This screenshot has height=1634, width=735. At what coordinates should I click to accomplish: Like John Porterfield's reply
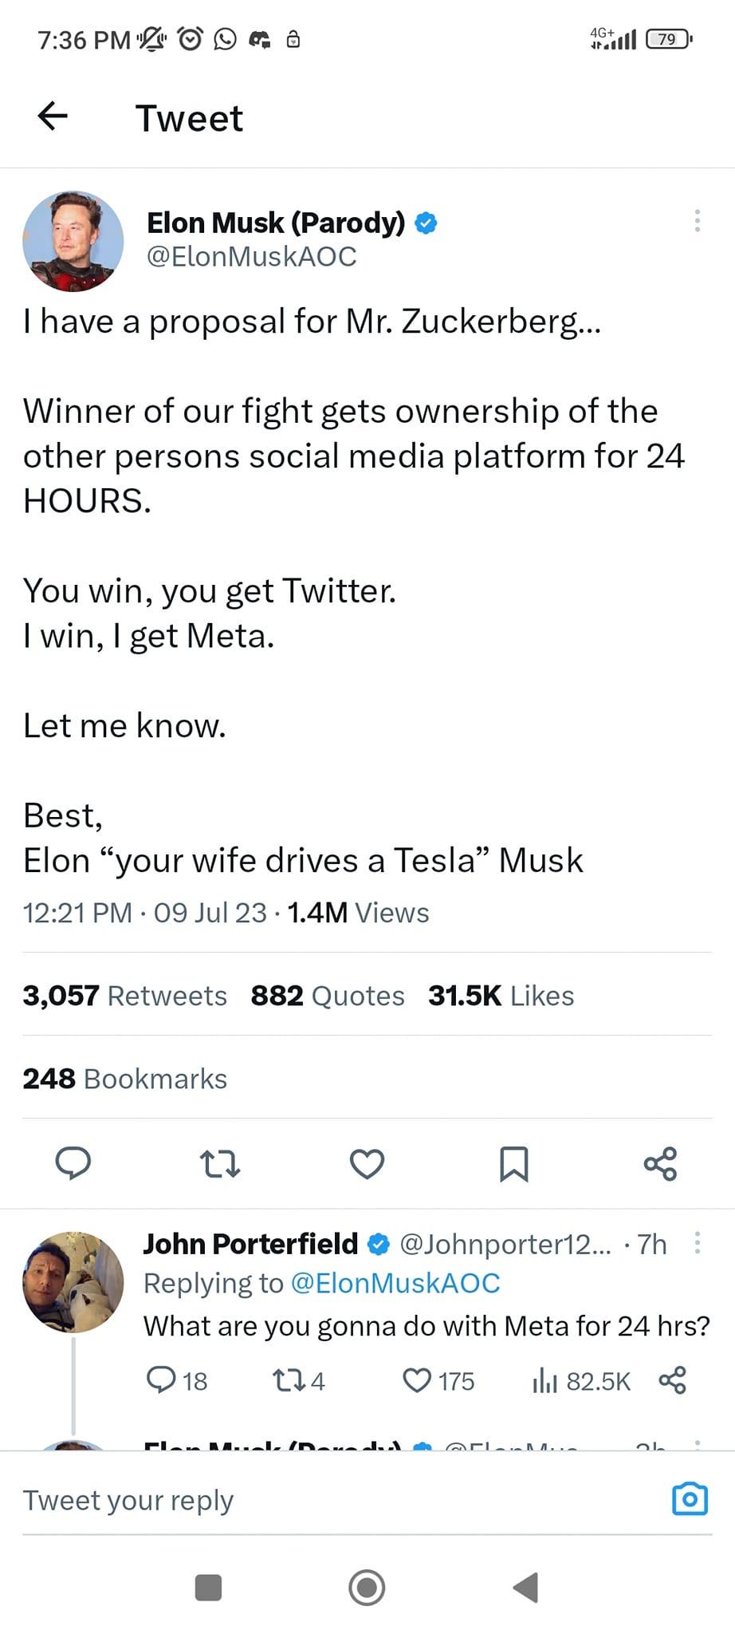click(x=438, y=1380)
